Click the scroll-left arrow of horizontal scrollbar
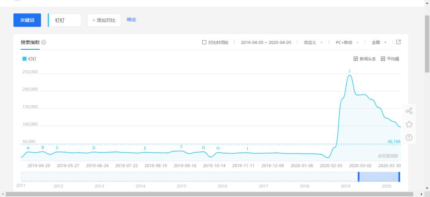The width and height of the screenshot is (430, 197). tap(2, 194)
